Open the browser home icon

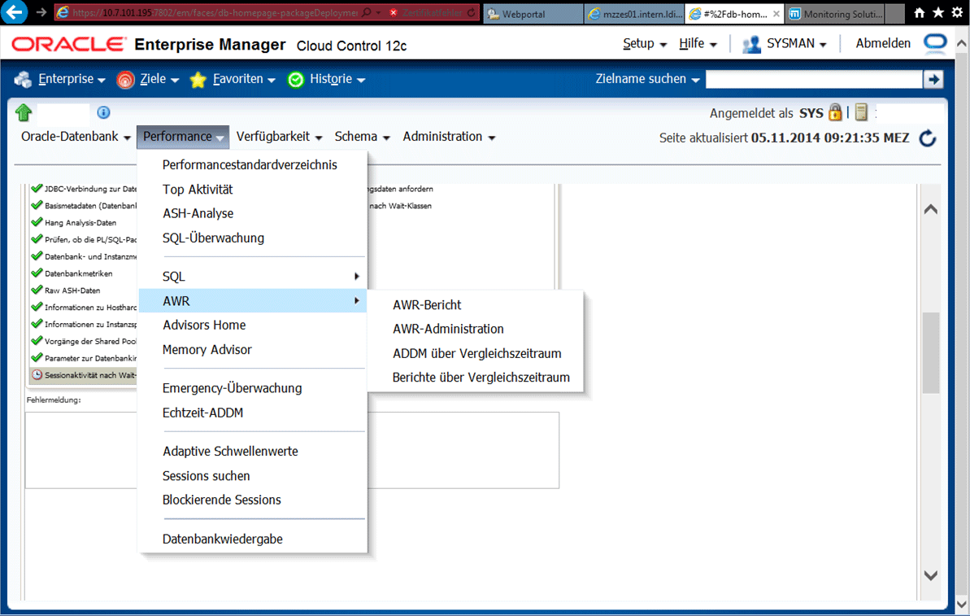920,13
